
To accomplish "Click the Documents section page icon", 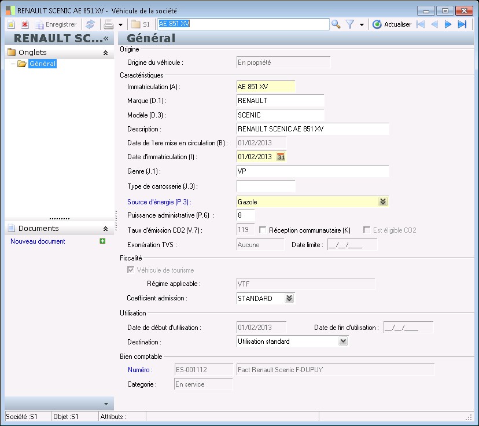I will tap(12, 228).
